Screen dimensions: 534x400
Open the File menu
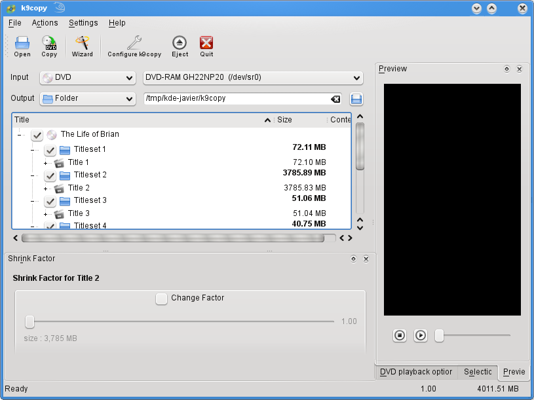click(14, 23)
